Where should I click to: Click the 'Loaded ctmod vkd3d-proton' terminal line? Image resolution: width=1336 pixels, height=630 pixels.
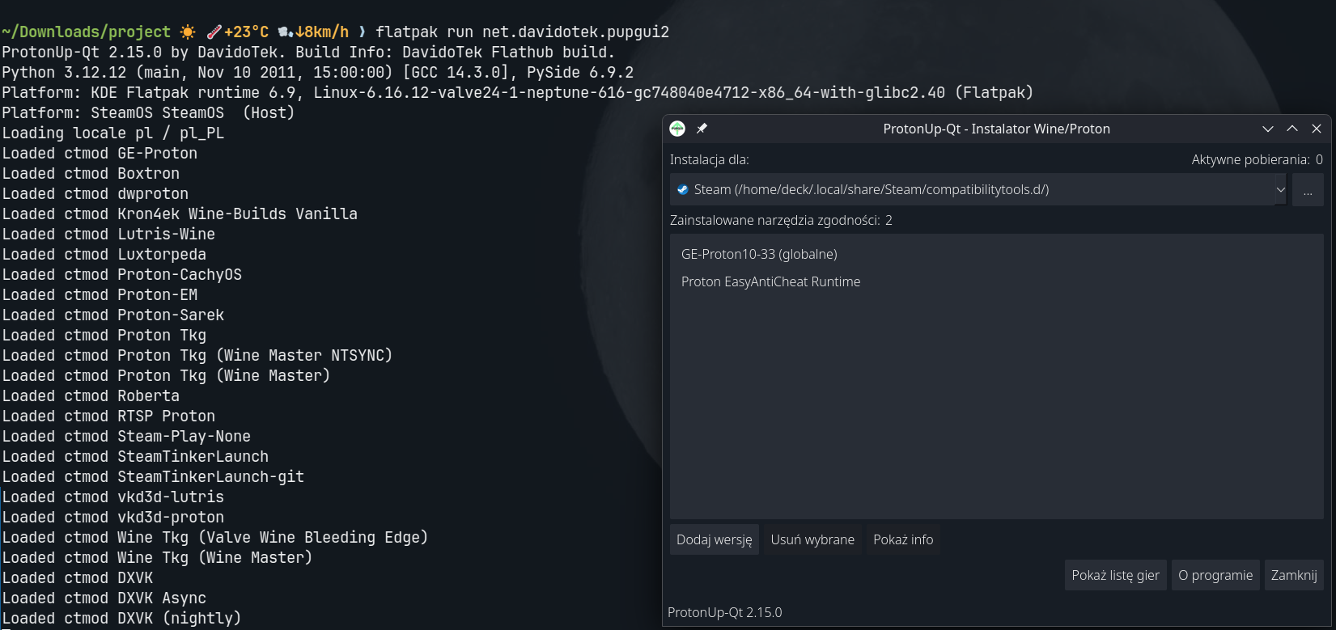113,518
